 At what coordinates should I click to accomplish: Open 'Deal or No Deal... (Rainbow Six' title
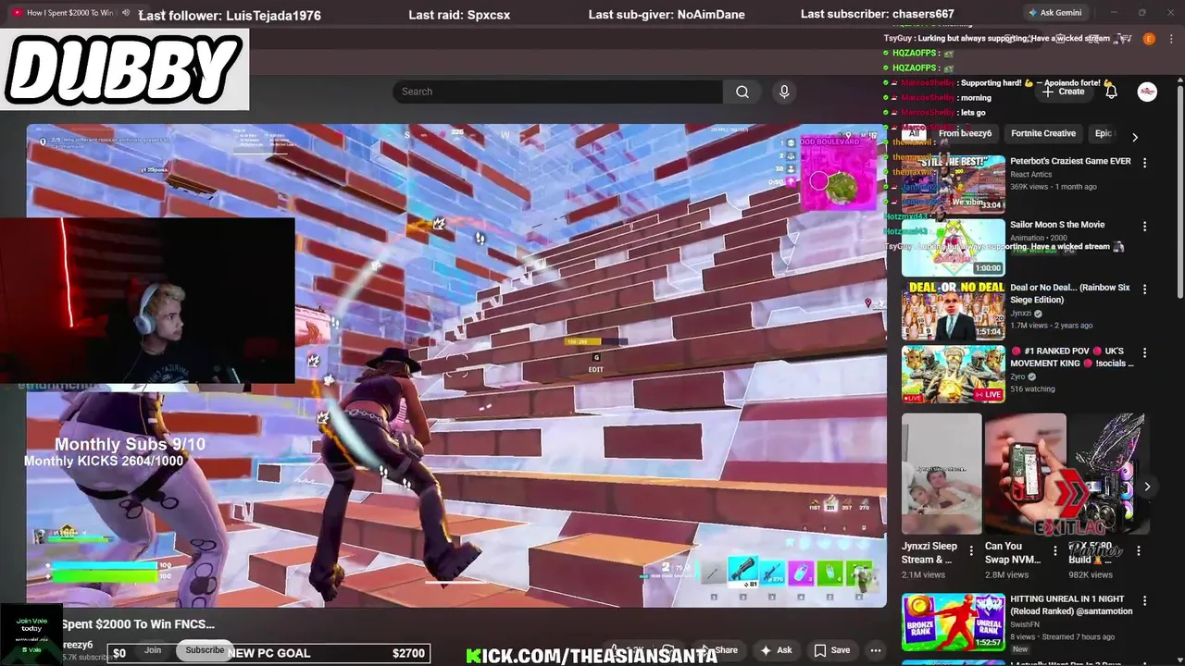(1070, 293)
